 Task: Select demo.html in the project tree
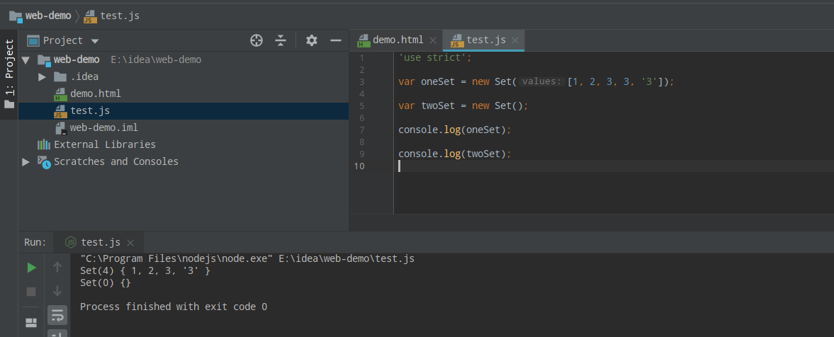click(95, 93)
